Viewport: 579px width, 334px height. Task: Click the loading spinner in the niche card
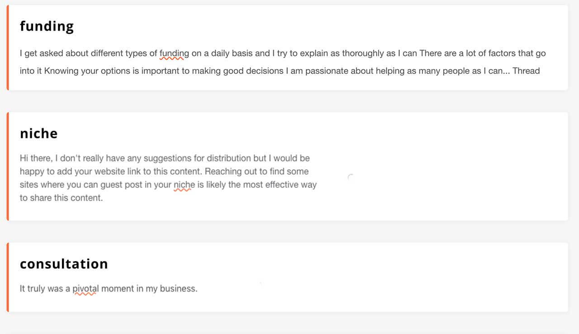click(350, 177)
